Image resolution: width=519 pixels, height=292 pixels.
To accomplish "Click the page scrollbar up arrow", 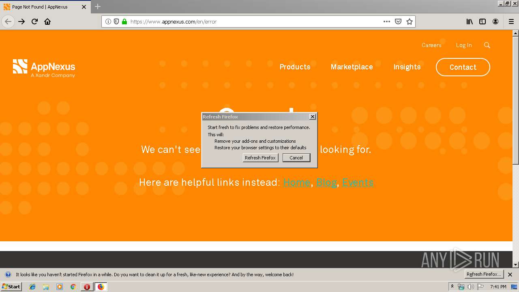I will point(515,33).
